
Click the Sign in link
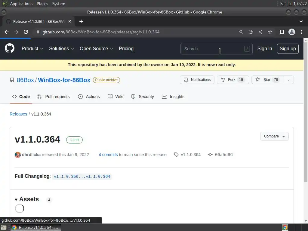[265, 48]
